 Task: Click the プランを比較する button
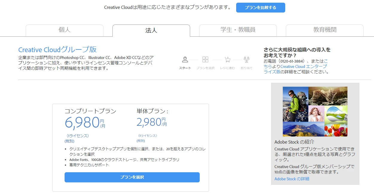coord(261,8)
